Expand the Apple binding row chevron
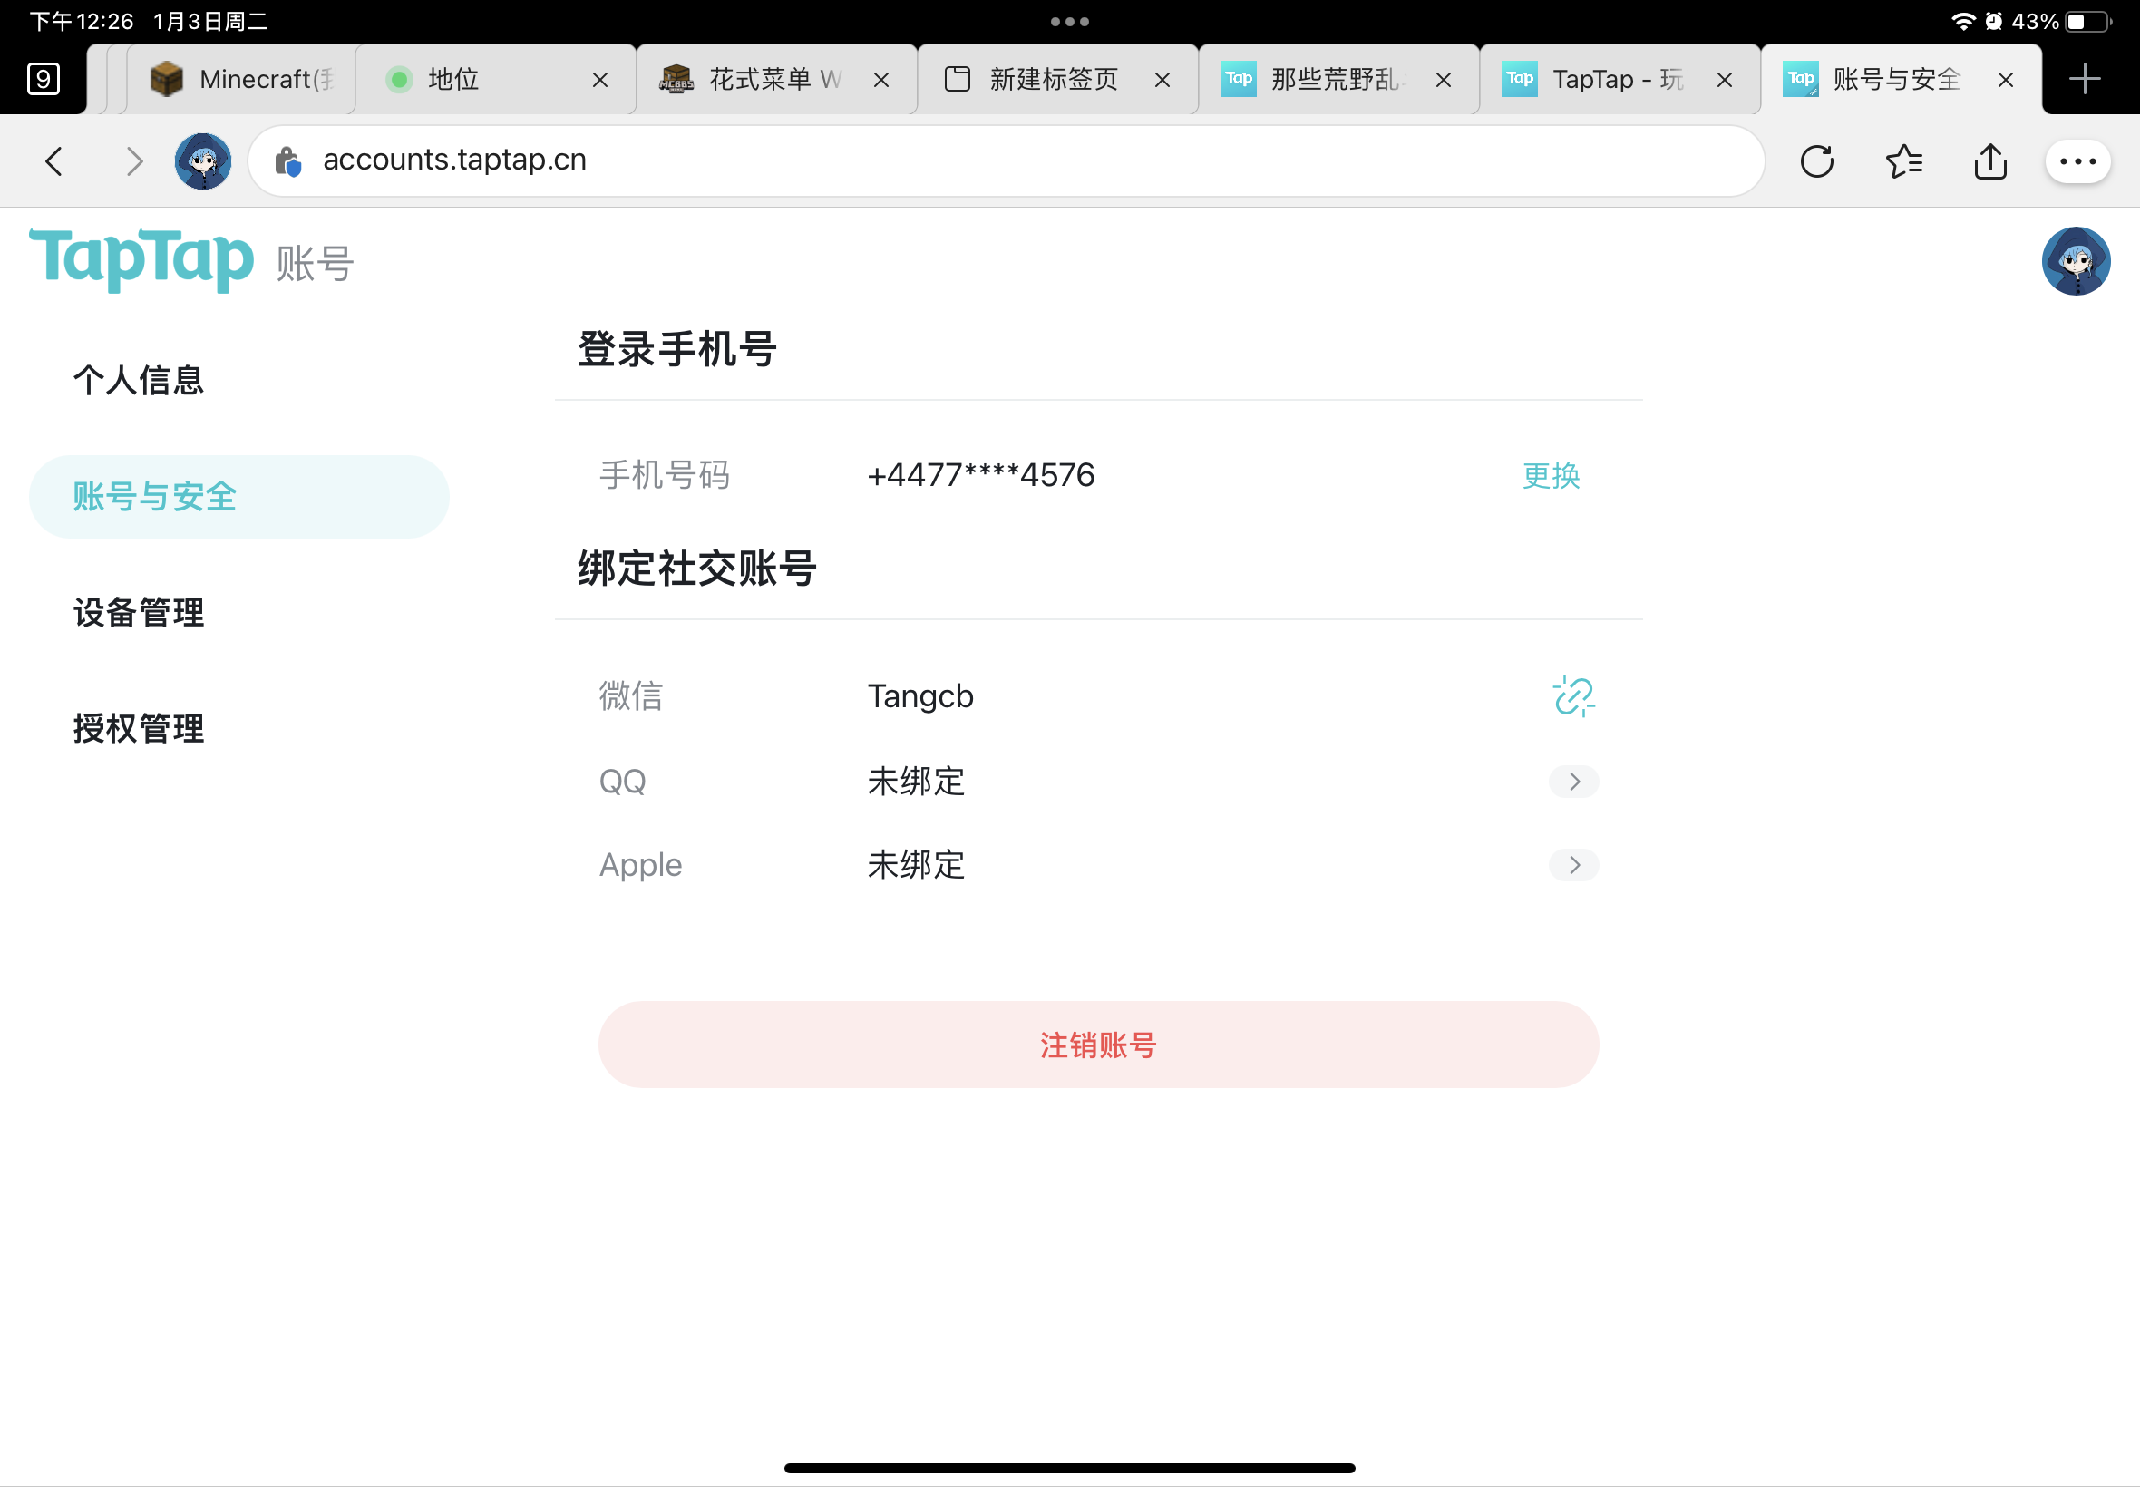2140x1487 pixels. (1573, 865)
